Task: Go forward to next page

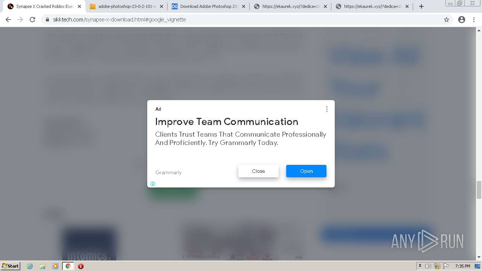Action: point(20,20)
